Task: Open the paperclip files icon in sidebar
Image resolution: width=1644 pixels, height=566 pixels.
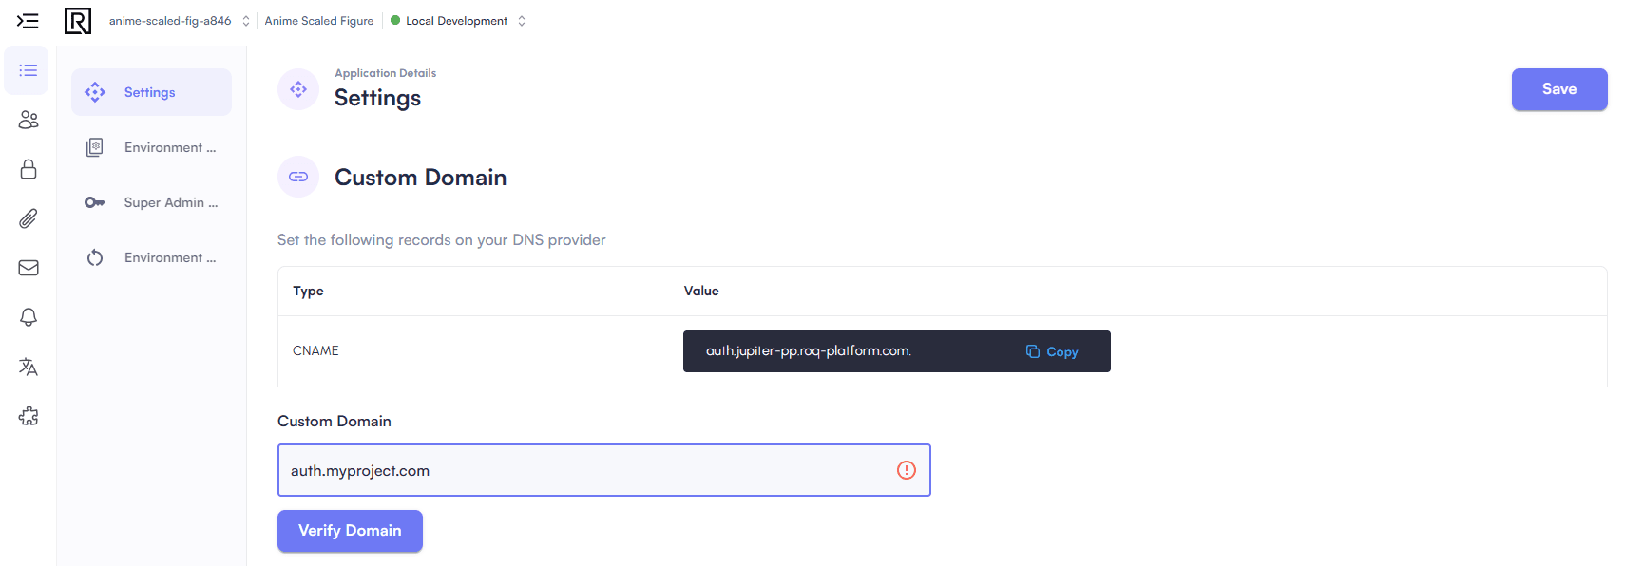Action: [x=29, y=218]
